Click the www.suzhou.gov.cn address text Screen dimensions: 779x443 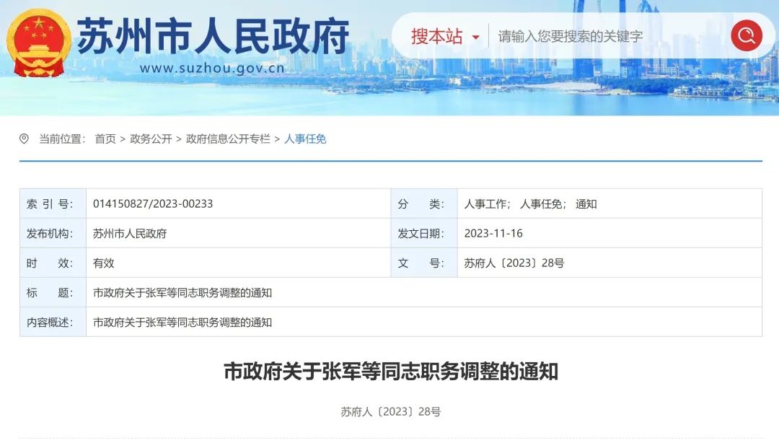click(x=212, y=69)
